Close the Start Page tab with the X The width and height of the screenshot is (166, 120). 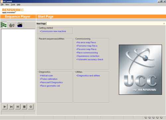(x=164, y=24)
